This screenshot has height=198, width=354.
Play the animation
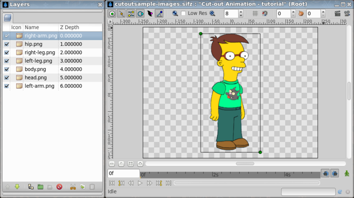click(140, 183)
